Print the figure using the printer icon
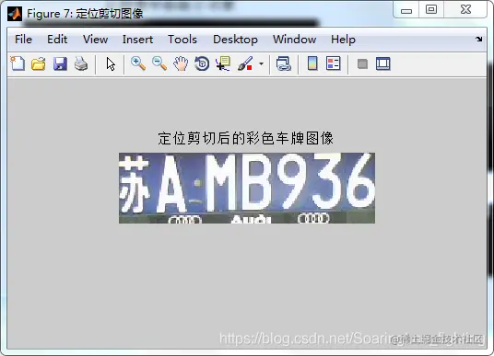The image size is (494, 356). (81, 63)
